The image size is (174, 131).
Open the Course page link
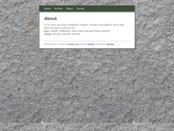coord(80,9)
